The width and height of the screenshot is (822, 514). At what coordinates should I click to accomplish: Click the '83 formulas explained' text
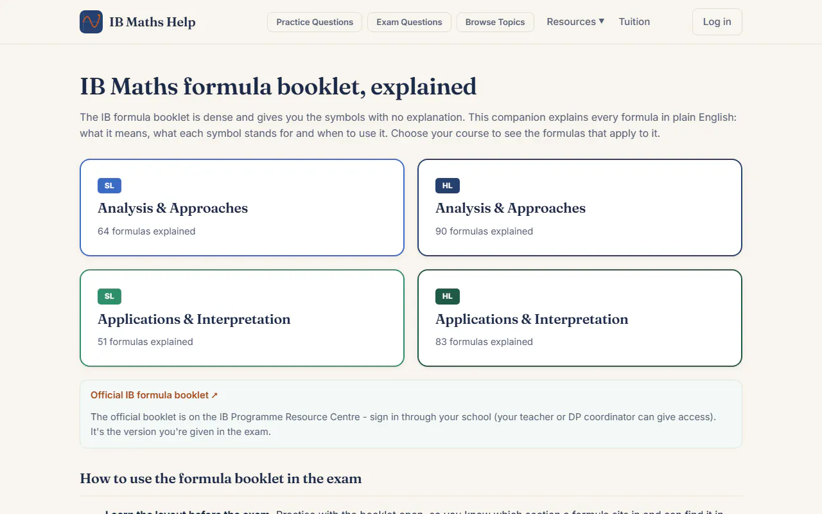click(484, 342)
